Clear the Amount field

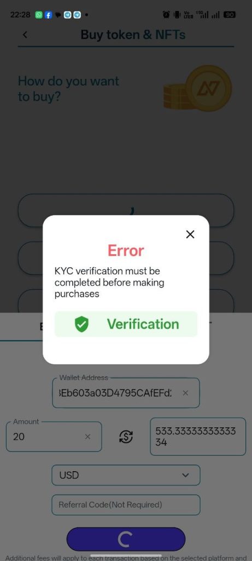click(x=88, y=437)
